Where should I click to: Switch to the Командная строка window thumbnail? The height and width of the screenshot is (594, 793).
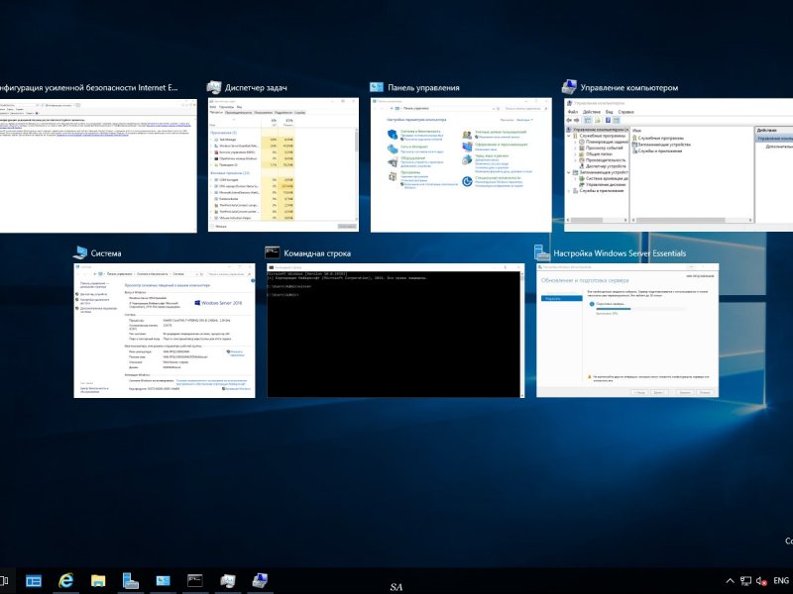click(396, 331)
